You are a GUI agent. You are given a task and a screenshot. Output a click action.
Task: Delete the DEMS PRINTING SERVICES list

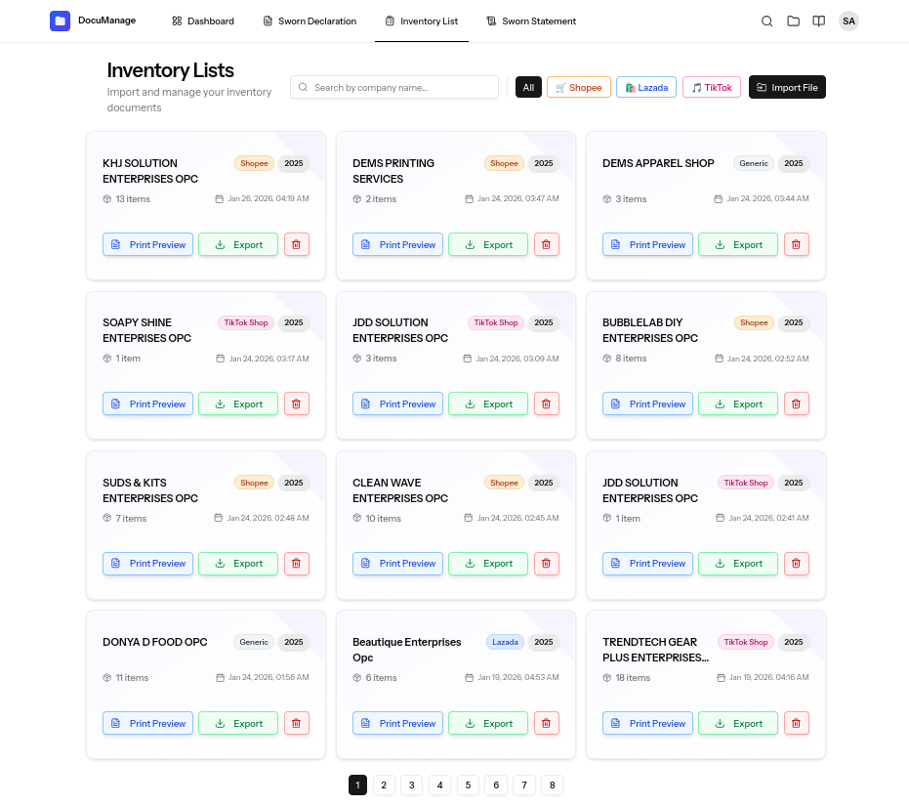(546, 244)
